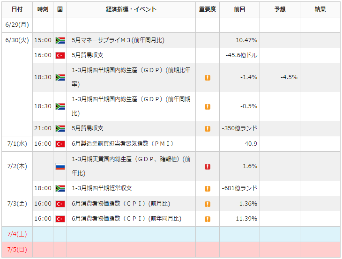
Task: Click the 前回 column header
Action: pos(239,9)
